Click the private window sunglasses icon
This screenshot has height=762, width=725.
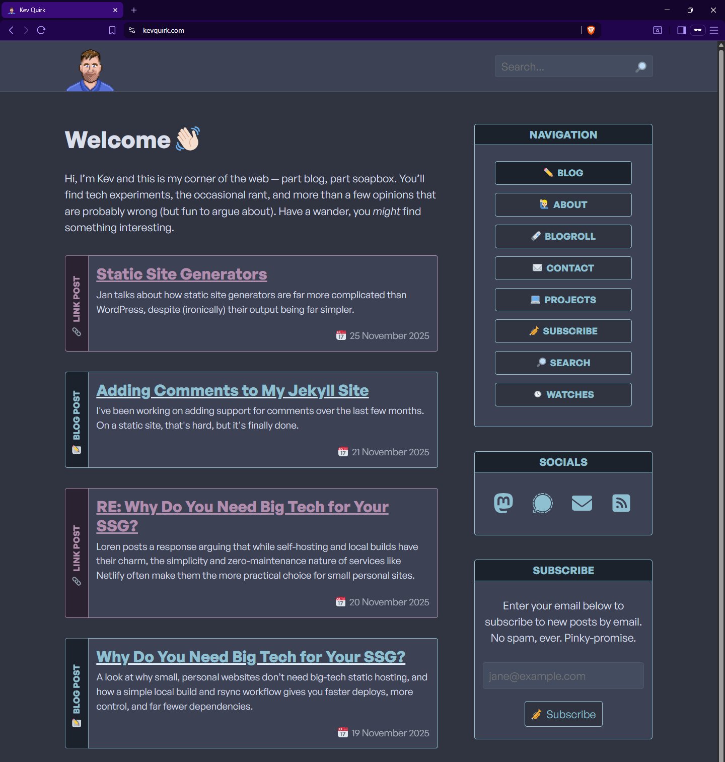pyautogui.click(x=698, y=30)
